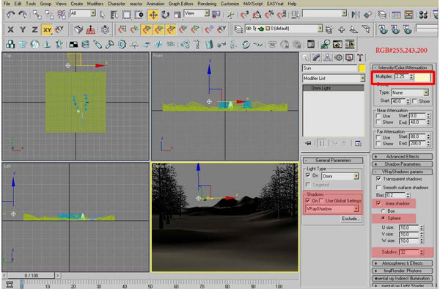This screenshot has height=289, width=440.
Task: Select the Select and Link tool
Action: click(37, 14)
